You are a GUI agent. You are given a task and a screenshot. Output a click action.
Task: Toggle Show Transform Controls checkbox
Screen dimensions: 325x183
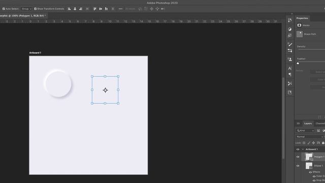point(35,9)
